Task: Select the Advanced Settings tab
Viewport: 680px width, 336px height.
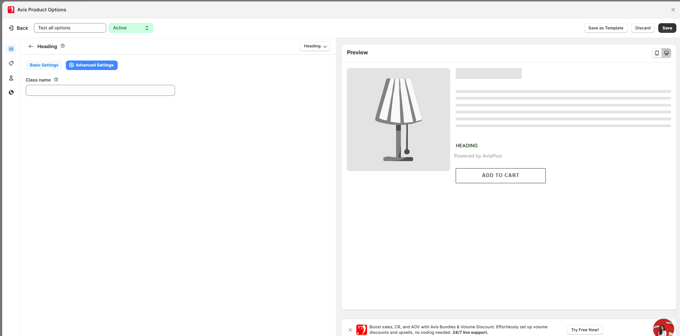Action: (92, 65)
